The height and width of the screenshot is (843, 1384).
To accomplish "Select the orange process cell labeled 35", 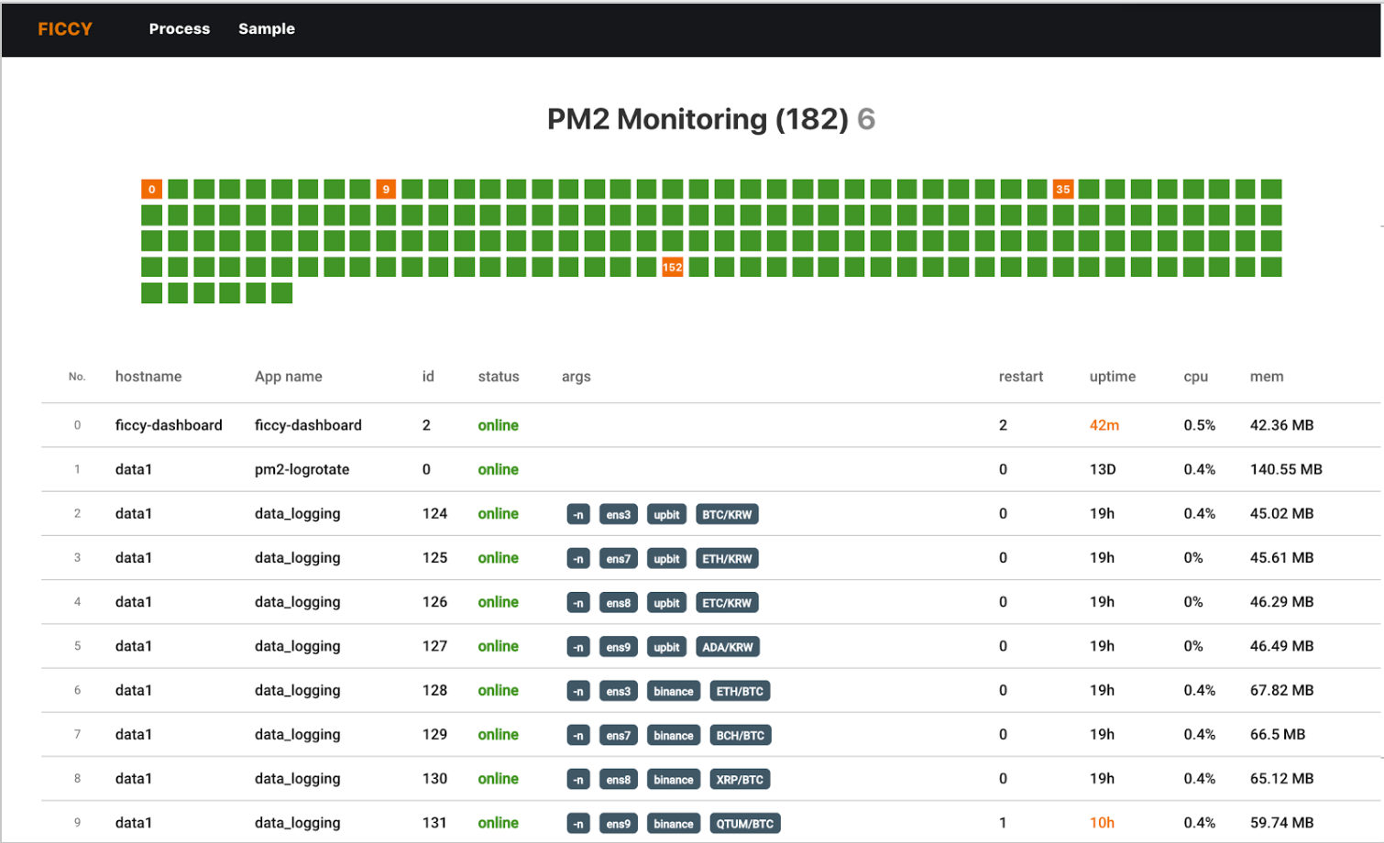I will pyautogui.click(x=1062, y=189).
